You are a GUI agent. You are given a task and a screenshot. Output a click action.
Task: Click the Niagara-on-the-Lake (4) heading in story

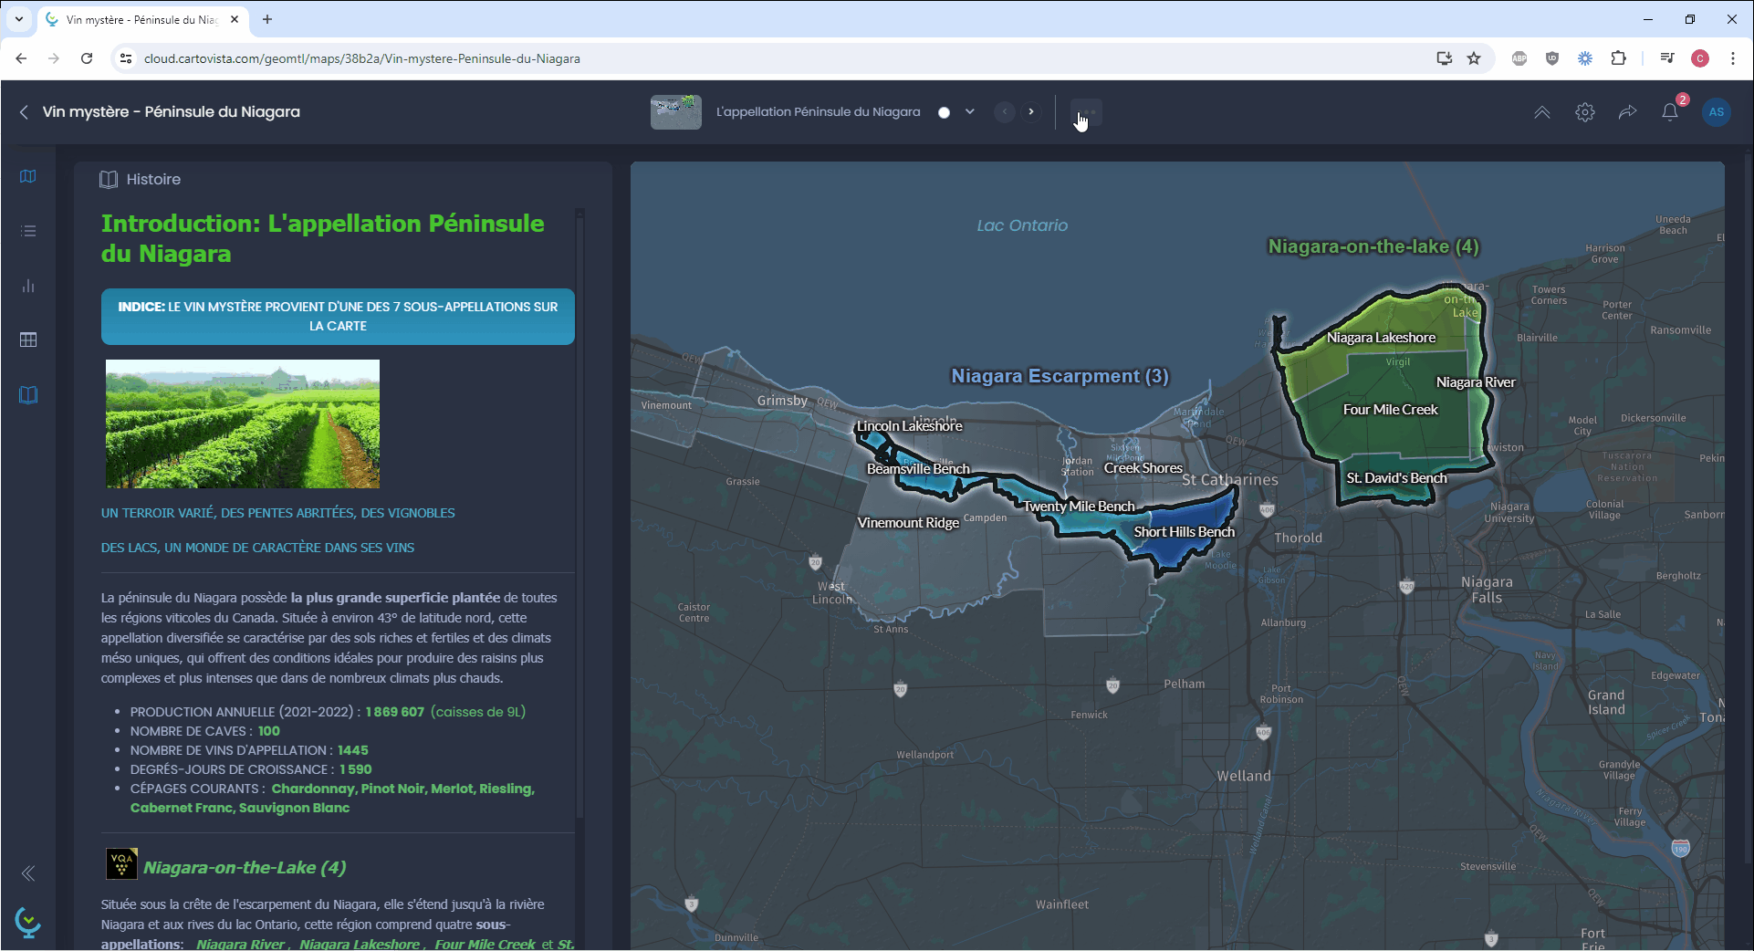(x=245, y=867)
